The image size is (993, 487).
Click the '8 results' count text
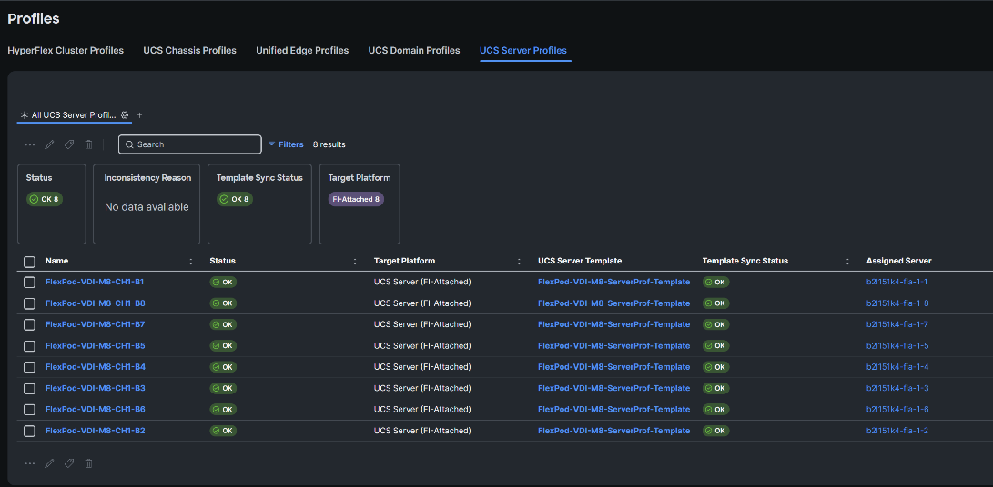[329, 144]
